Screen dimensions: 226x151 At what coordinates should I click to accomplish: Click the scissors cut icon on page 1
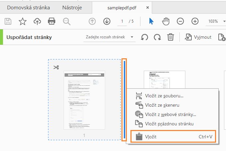click(56, 67)
